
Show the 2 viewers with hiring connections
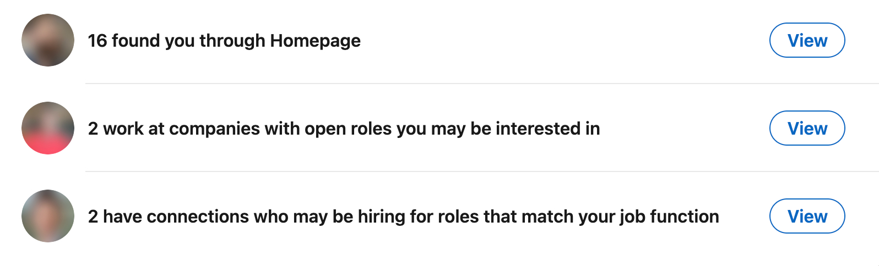pos(807,216)
